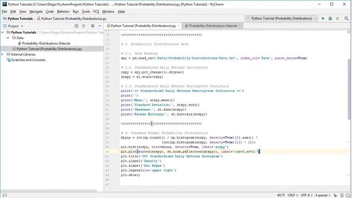Open the View menu
Image resolution: width=352 pixels, height=198 pixels.
click(x=23, y=12)
